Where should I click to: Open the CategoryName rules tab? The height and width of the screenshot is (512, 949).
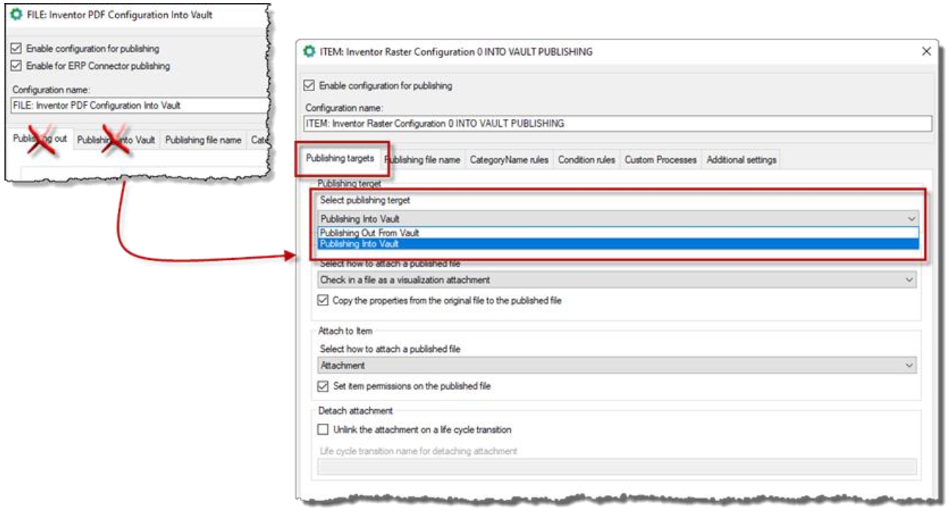pyautogui.click(x=509, y=160)
